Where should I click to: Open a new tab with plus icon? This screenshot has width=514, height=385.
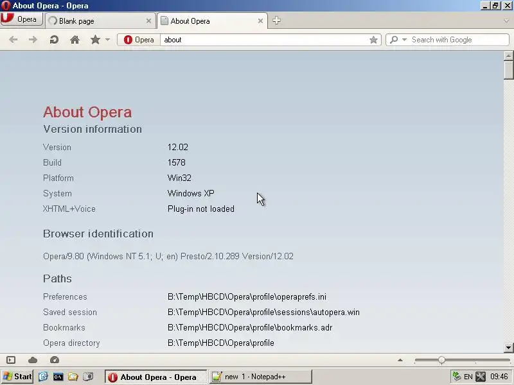276,21
